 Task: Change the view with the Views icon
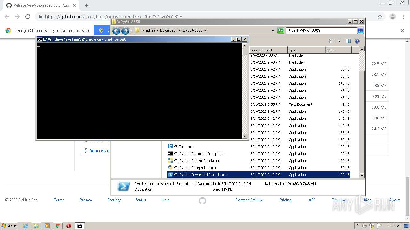[332, 41]
